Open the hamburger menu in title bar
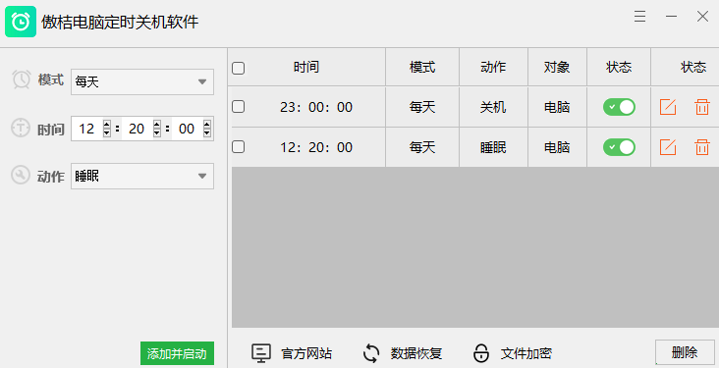Viewport: 719px width, 368px height. (x=640, y=17)
